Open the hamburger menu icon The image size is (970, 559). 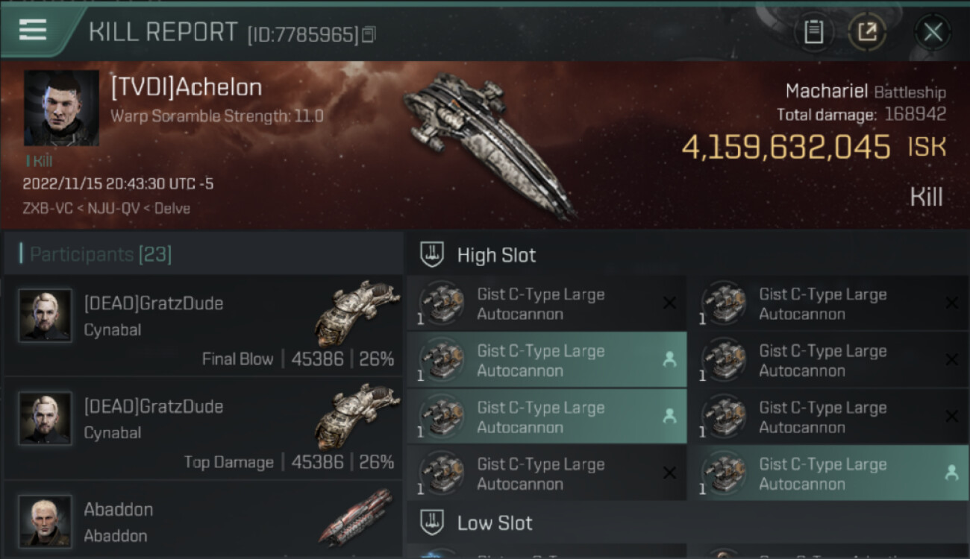(x=33, y=30)
